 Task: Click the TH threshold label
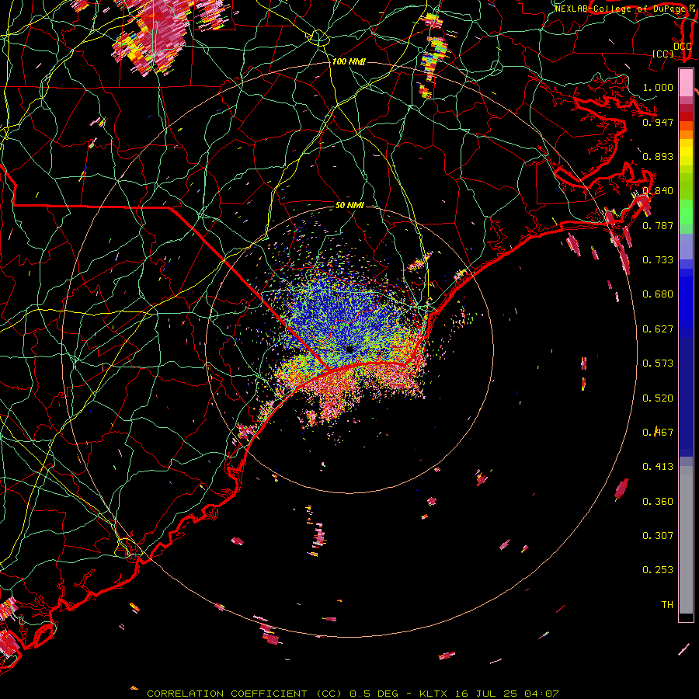coord(667,605)
